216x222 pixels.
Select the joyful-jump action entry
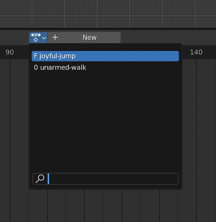pos(105,56)
